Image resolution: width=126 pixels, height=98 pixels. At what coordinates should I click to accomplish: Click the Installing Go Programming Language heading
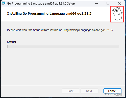[49, 14]
